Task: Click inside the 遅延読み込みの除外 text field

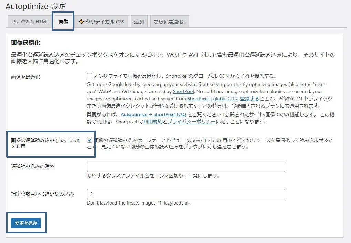Action: point(186,166)
